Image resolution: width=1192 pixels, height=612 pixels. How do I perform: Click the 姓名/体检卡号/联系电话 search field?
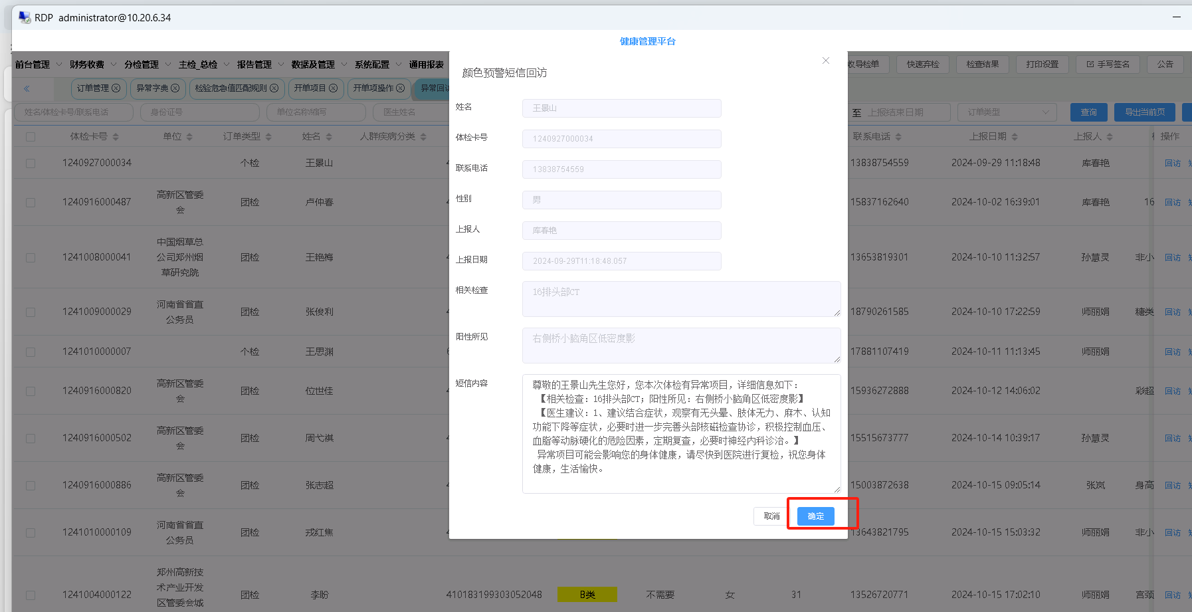pyautogui.click(x=74, y=112)
